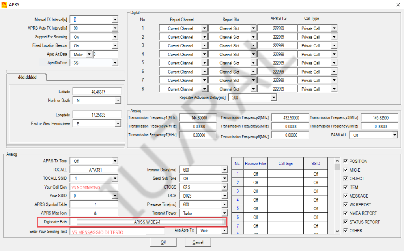
Task: Toggle the WX REPORT checkbox
Action: 346,204
